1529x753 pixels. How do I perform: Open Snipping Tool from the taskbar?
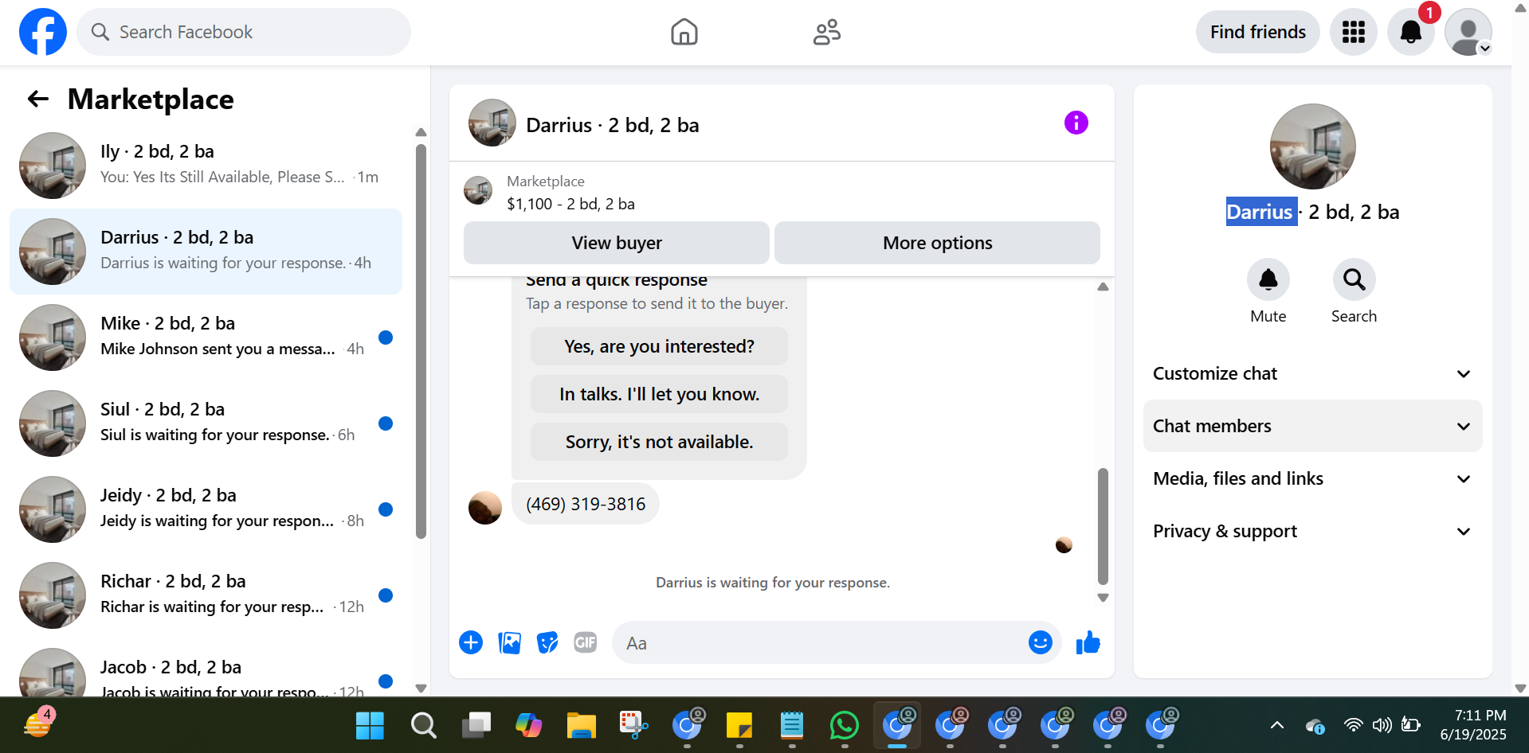(634, 725)
